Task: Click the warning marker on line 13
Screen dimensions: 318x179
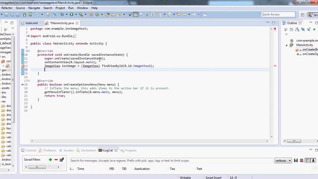Action: (x=23, y=66)
